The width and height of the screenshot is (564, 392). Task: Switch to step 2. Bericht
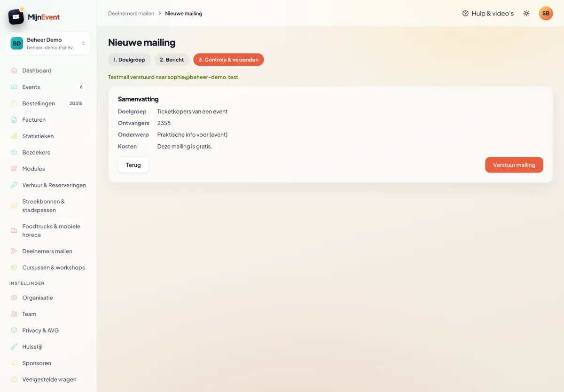coord(172,60)
